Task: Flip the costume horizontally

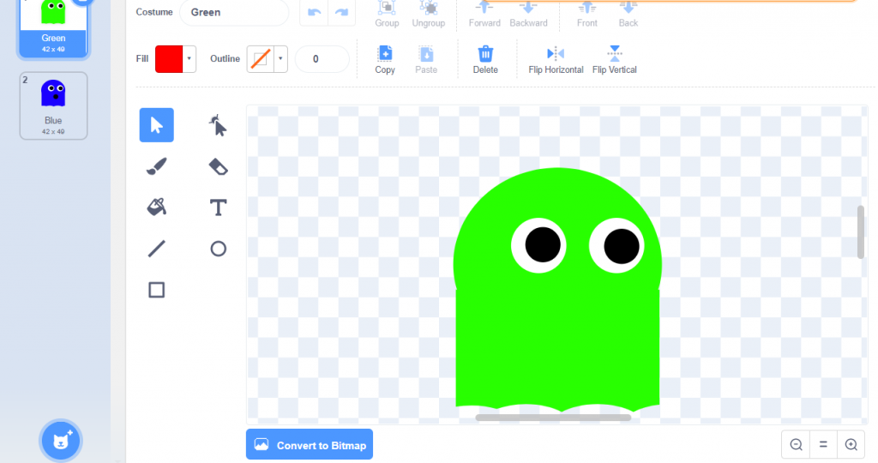Action: [556, 59]
